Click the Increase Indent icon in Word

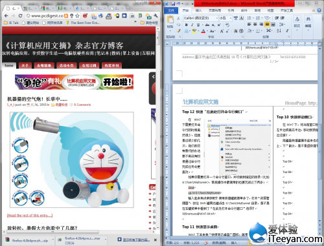coord(283,18)
